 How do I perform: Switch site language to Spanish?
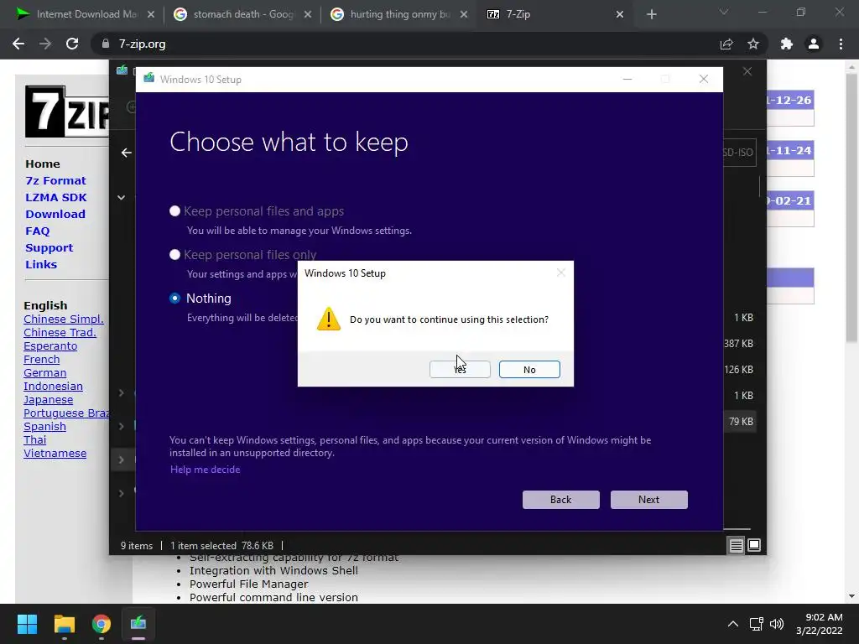tap(45, 427)
